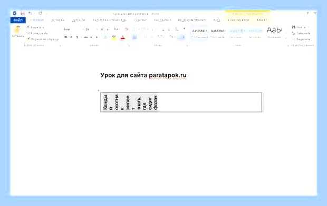Viewport: 327px width, 206px height.
Task: Apply the Без интервала style
Action: pos(218,33)
